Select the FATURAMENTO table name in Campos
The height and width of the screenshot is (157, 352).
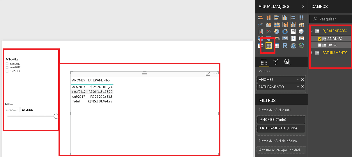335,53
